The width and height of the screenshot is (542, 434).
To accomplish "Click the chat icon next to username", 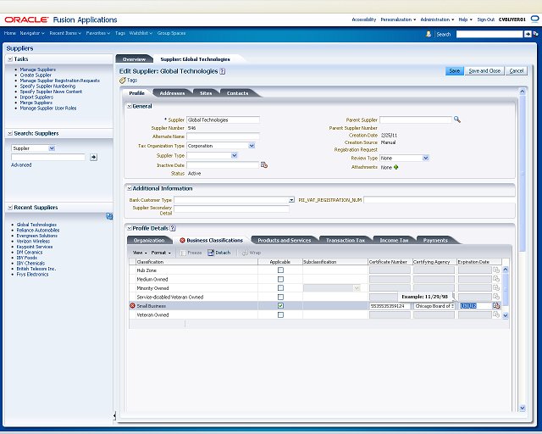I will point(534,19).
